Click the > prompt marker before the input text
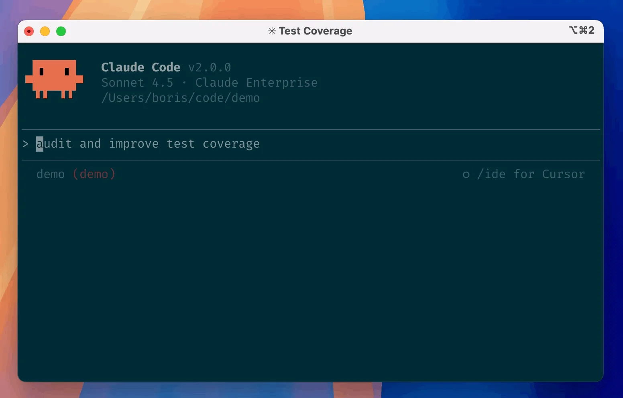Screen dimensions: 623x398 [25, 144]
